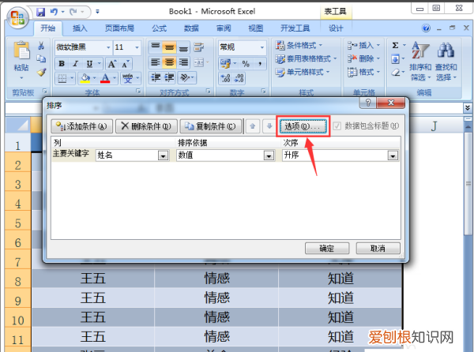Apply percent style

[246, 64]
